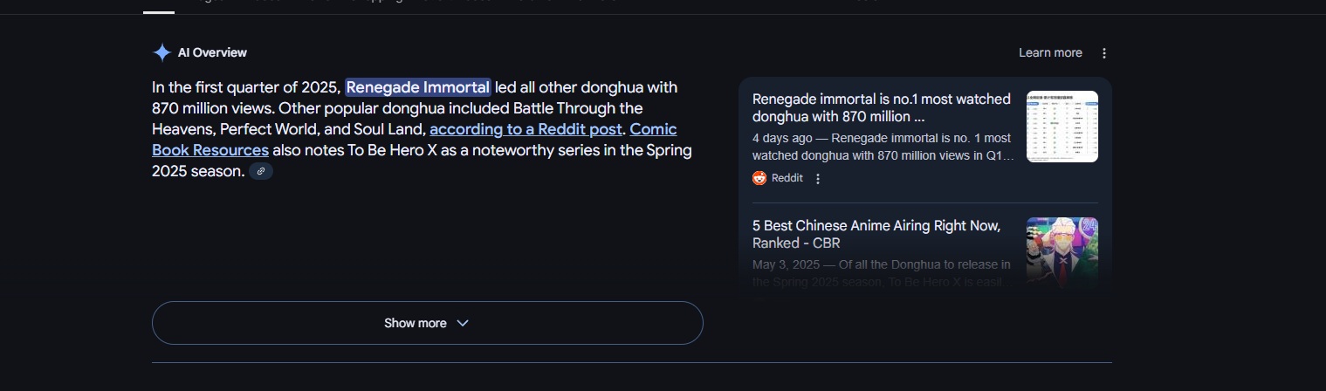Click the 'May 3, 2025' CBR snippet text

[x=883, y=273]
